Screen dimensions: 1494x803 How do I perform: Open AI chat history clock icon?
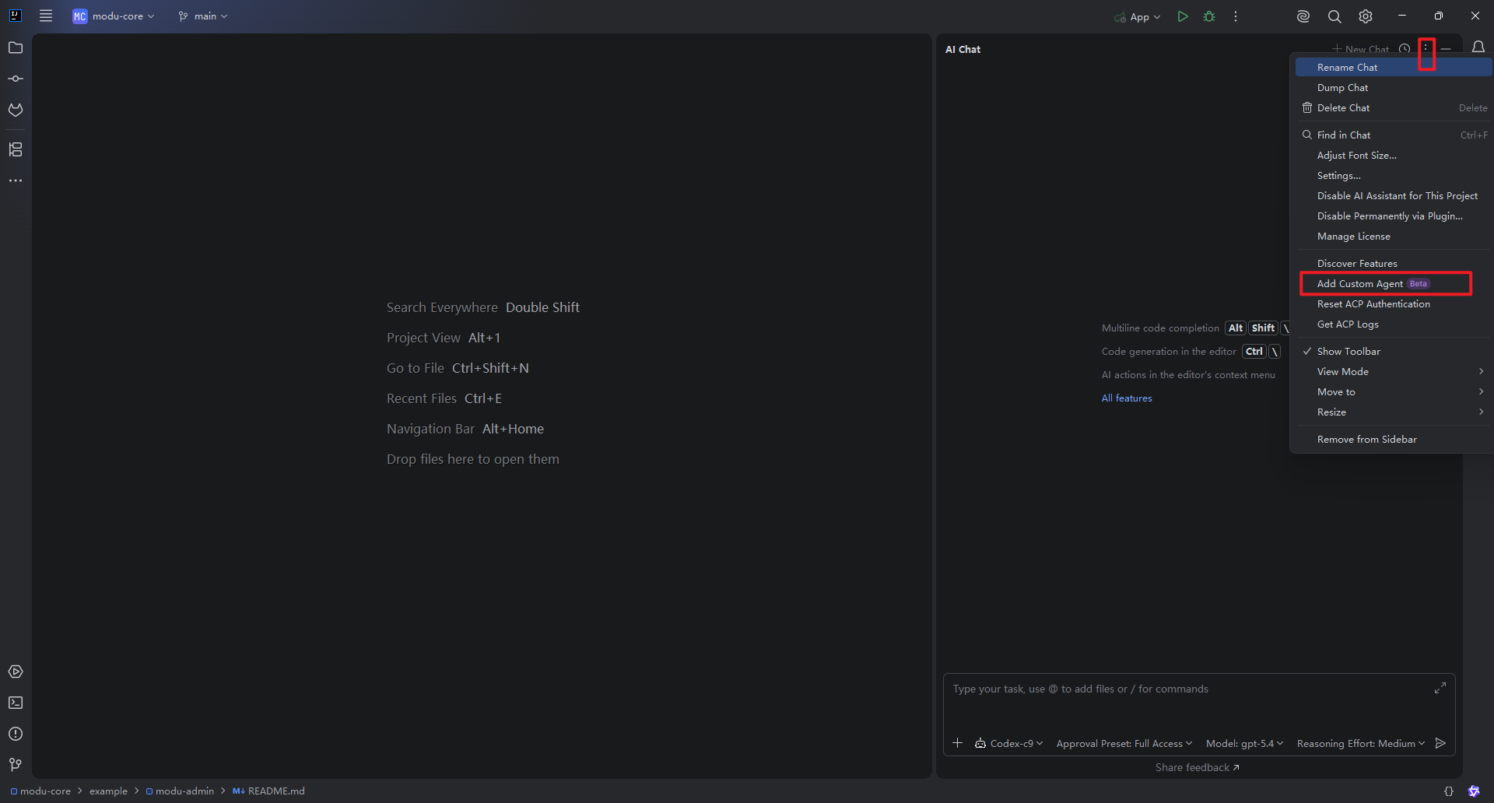[1405, 49]
